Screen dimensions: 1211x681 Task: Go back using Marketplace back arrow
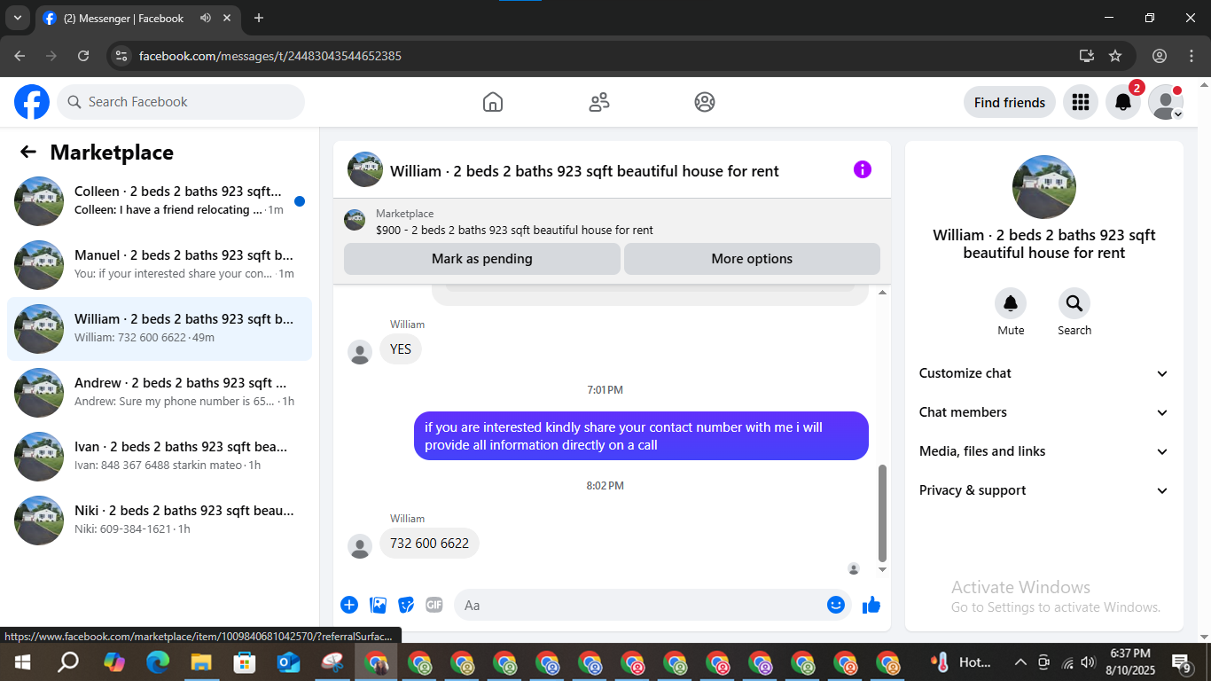(28, 152)
